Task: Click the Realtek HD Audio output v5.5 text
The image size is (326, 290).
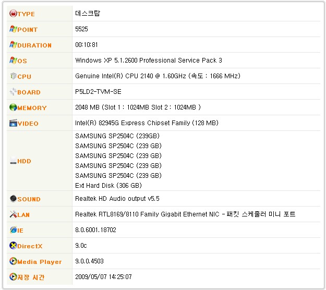Action: pos(117,199)
